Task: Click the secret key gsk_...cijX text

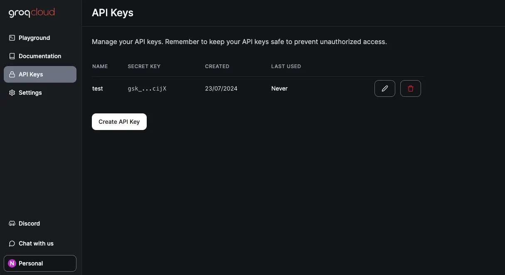Action: point(147,88)
